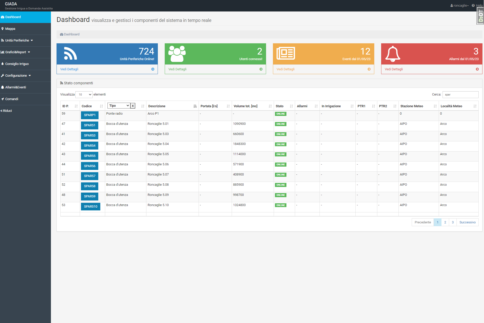484x323 pixels.
Task: Click arrow icon in Unità Periferiche card footer
Action: point(153,69)
